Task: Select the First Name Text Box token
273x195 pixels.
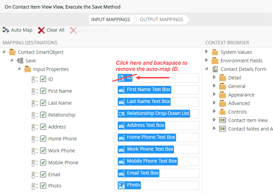Action: (144, 90)
